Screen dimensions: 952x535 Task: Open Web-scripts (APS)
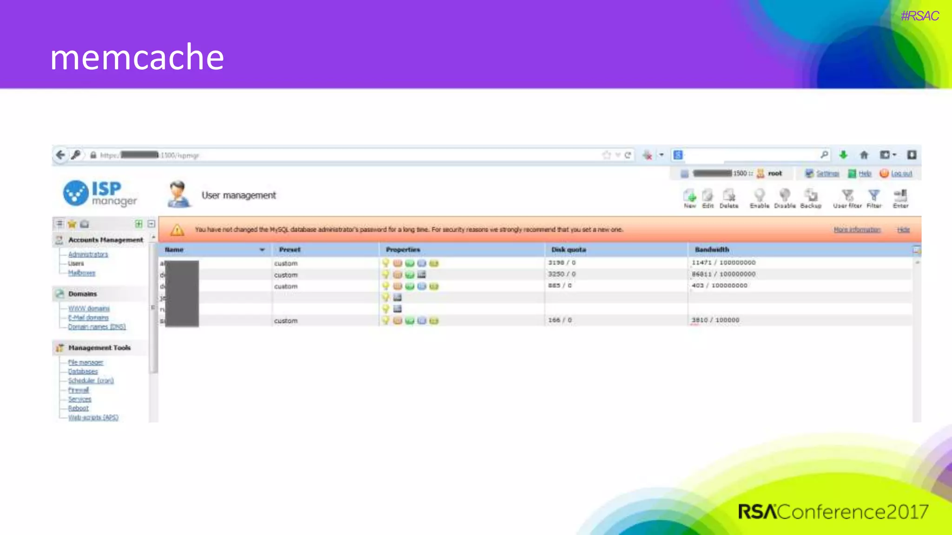93,418
